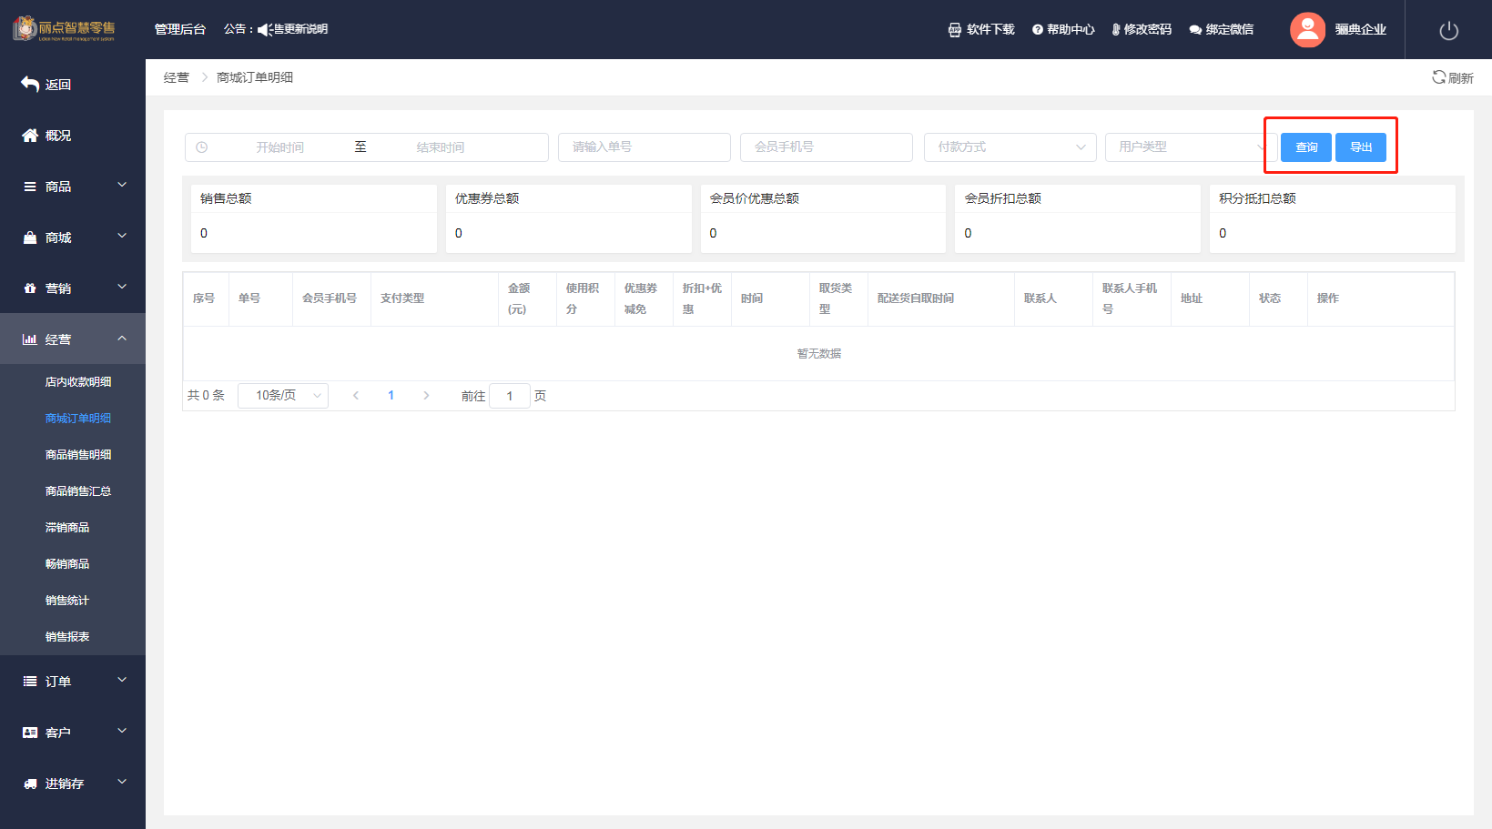Screen dimensions: 1492x829
Task: Click the power logout icon
Action: click(1448, 30)
